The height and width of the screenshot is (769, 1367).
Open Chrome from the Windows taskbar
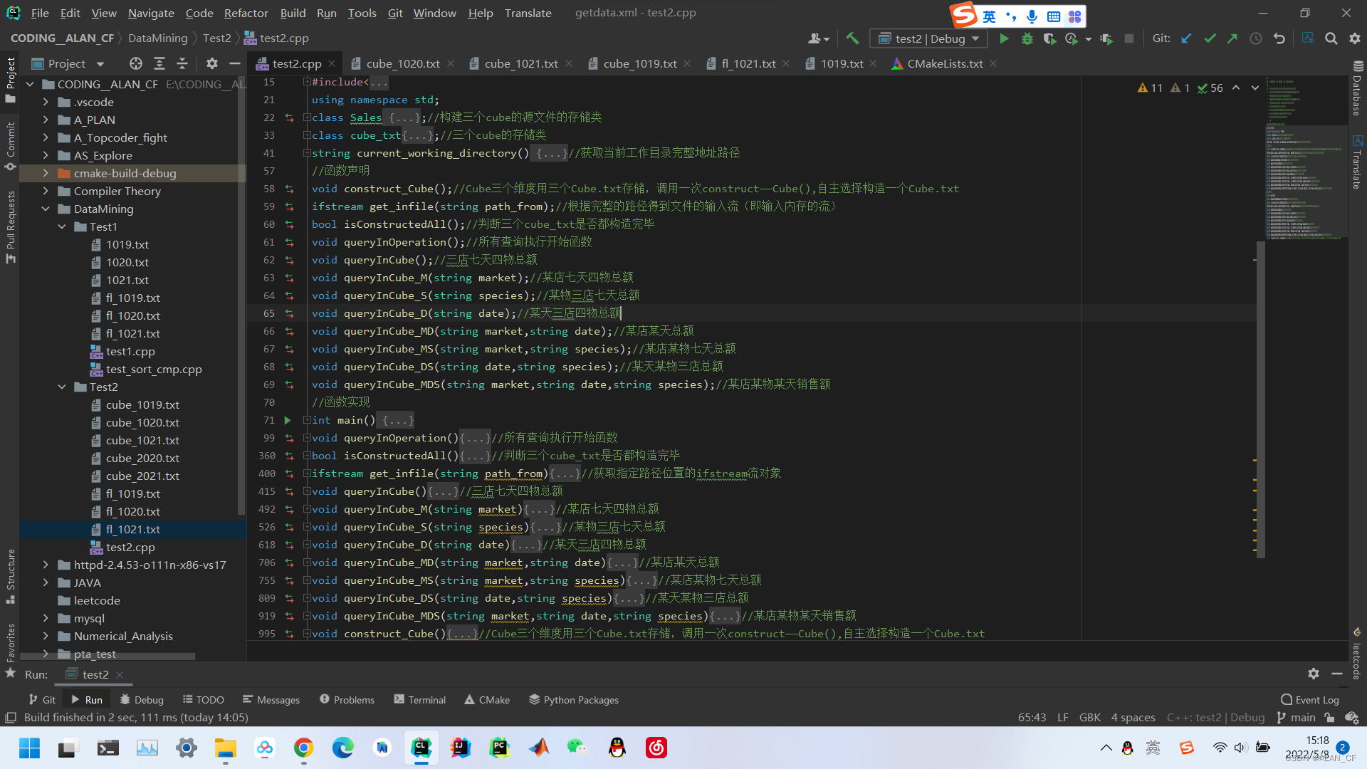304,748
